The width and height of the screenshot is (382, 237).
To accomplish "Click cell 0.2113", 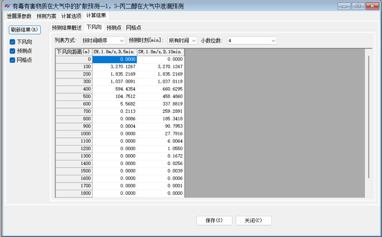I will pos(115,111).
